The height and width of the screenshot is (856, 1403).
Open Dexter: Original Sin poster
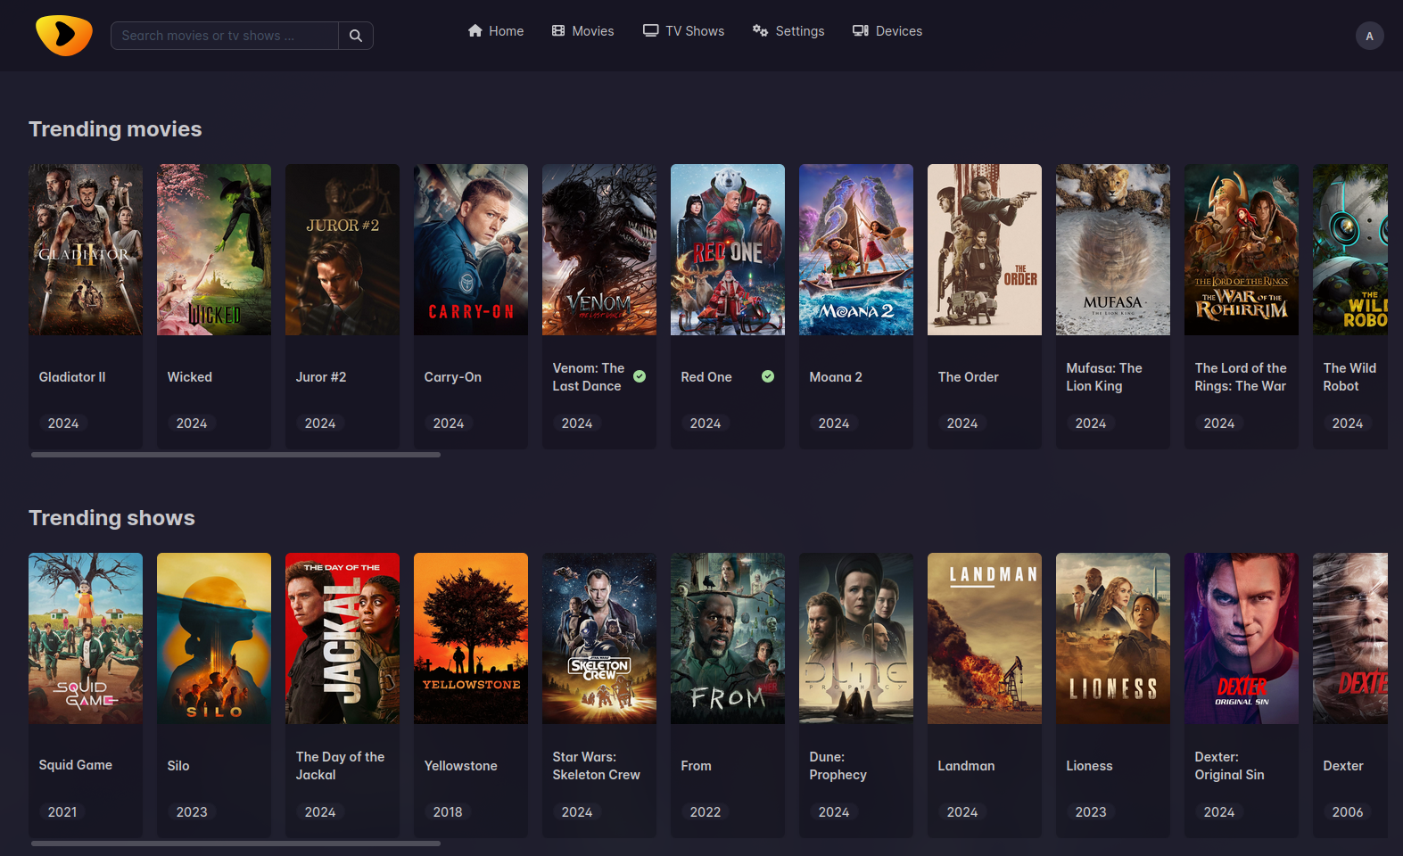[1242, 638]
